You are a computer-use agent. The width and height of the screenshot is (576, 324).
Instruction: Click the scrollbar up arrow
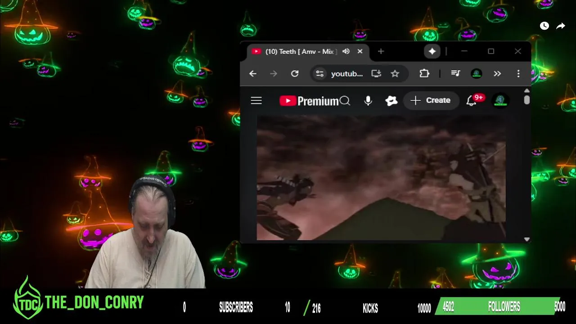pyautogui.click(x=526, y=90)
